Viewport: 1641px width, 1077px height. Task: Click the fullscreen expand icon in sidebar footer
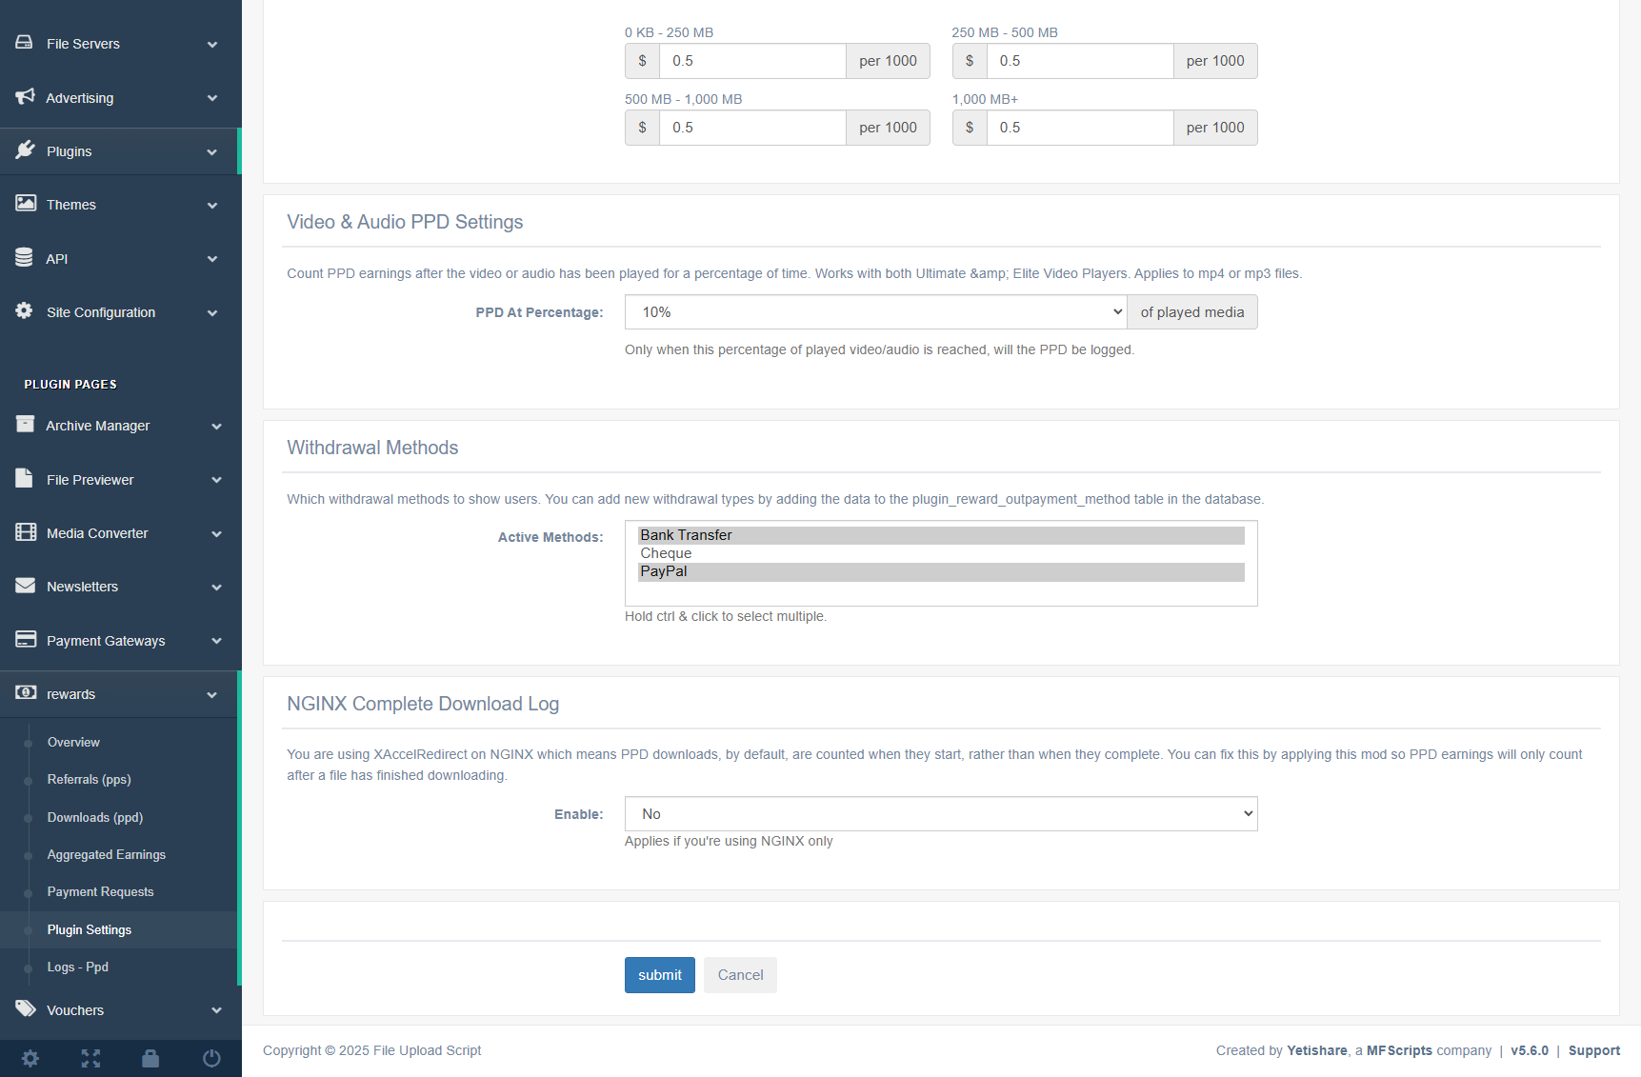90,1058
